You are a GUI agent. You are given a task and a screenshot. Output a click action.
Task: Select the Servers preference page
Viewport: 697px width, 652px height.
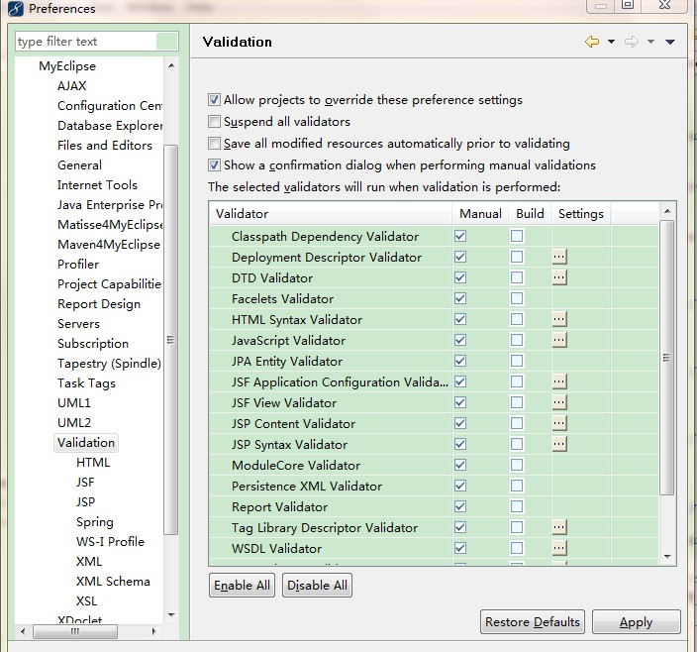78,324
